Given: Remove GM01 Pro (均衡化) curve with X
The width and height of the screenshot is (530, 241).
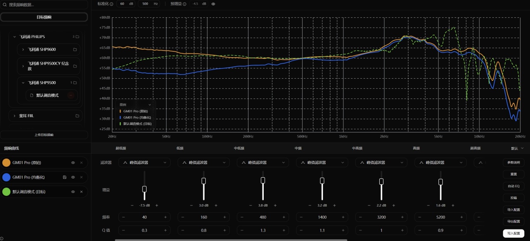Looking at the screenshot, I should click(x=81, y=177).
